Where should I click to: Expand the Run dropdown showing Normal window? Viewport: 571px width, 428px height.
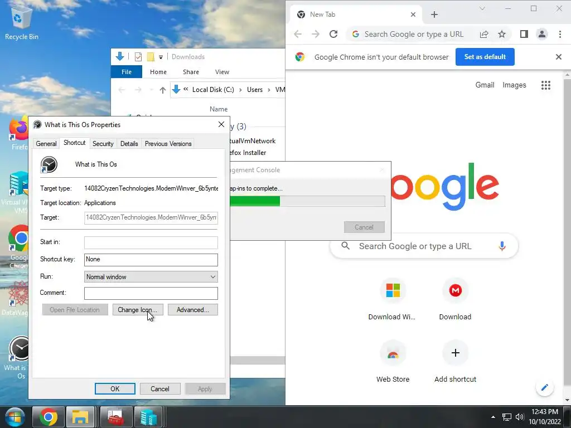151,276
